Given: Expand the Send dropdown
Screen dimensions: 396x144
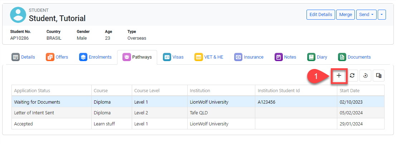Looking at the screenshot, I should [x=366, y=15].
